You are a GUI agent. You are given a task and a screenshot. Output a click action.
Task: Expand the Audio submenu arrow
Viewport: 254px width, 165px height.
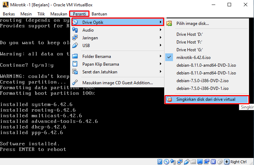click(x=160, y=30)
